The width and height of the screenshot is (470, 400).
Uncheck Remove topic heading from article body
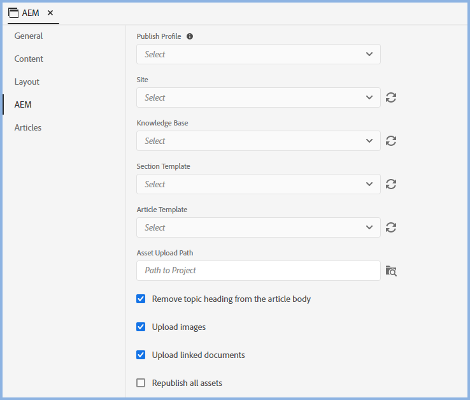click(x=141, y=299)
